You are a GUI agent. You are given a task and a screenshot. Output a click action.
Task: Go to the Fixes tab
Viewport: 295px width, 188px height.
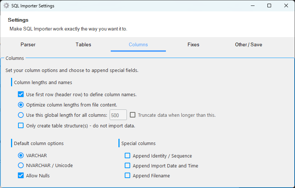[x=193, y=44]
